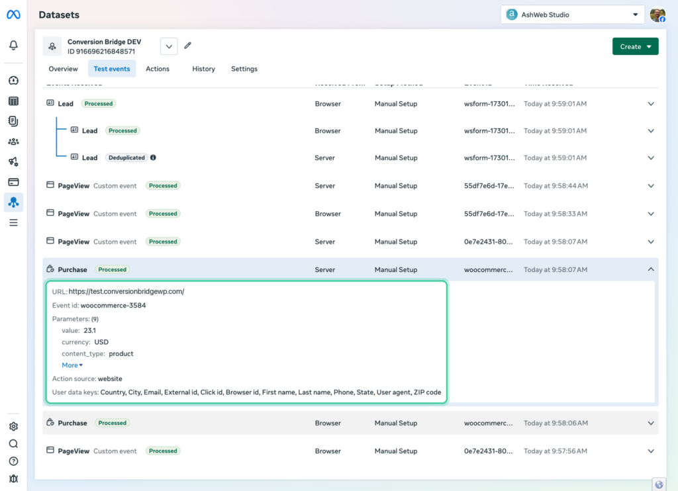Open notifications bell in sidebar
Viewport: 678px width, 491px height.
click(13, 45)
